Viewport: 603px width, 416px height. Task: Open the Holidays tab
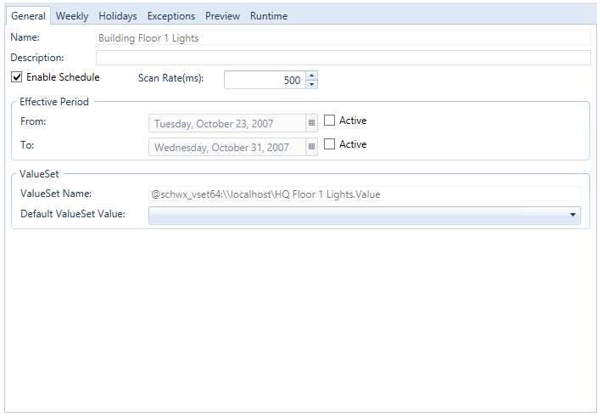[118, 16]
